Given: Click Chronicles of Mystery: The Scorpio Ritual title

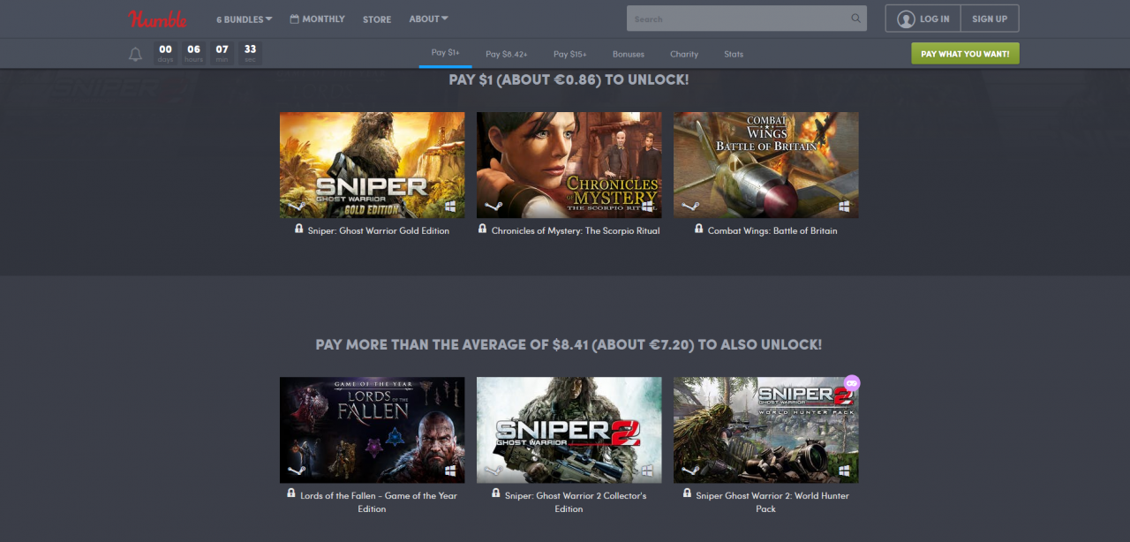Looking at the screenshot, I should 576,230.
